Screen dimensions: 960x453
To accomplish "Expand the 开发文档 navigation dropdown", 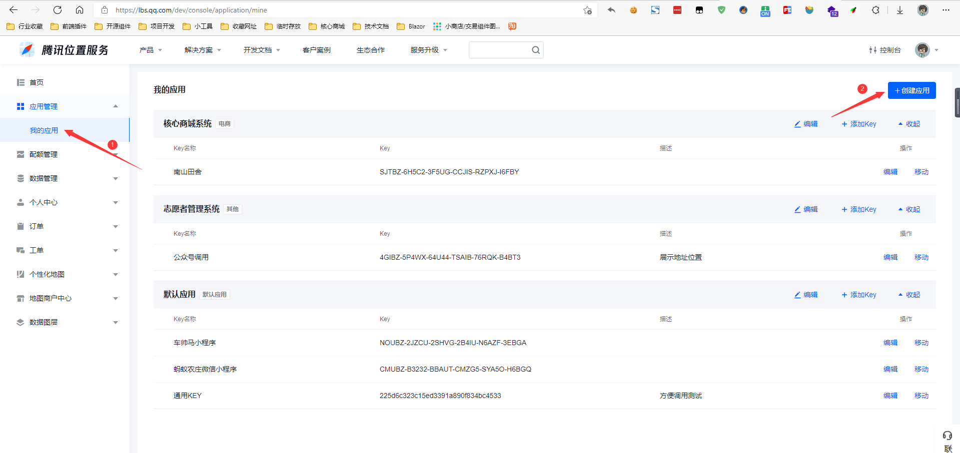I will click(x=262, y=50).
